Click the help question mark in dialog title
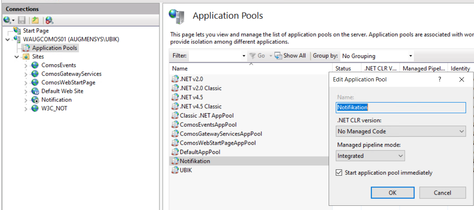Screen dimensions: 474x210 [x=440, y=79]
